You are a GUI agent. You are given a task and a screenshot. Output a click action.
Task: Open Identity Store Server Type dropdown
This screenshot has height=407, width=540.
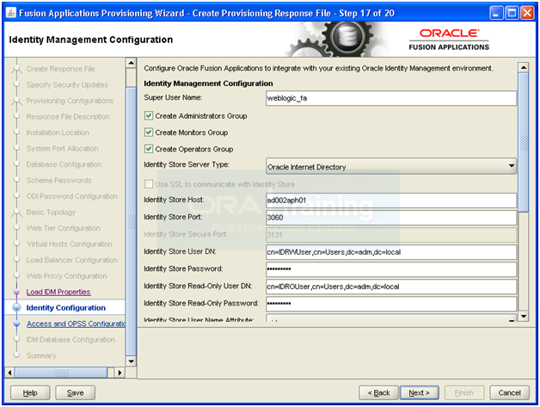[x=391, y=166]
